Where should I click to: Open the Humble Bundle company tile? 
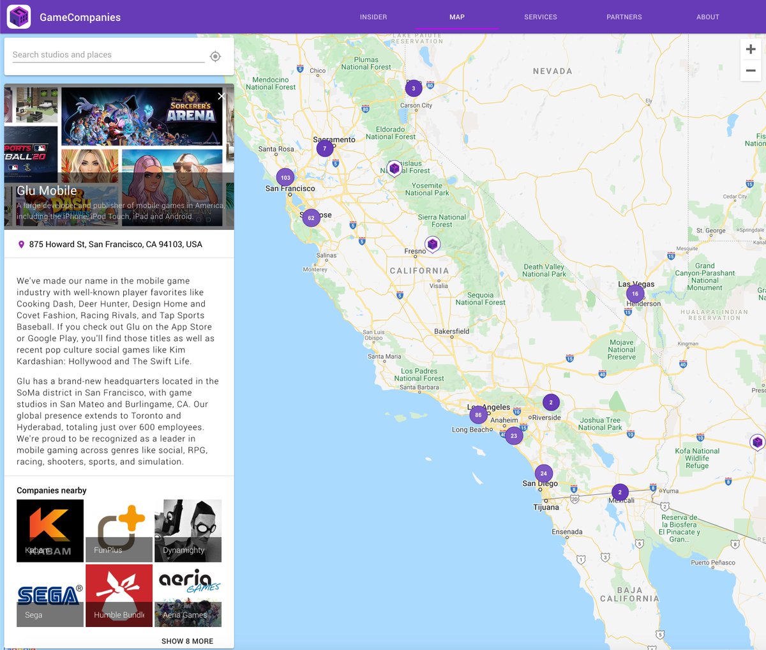[x=119, y=596]
